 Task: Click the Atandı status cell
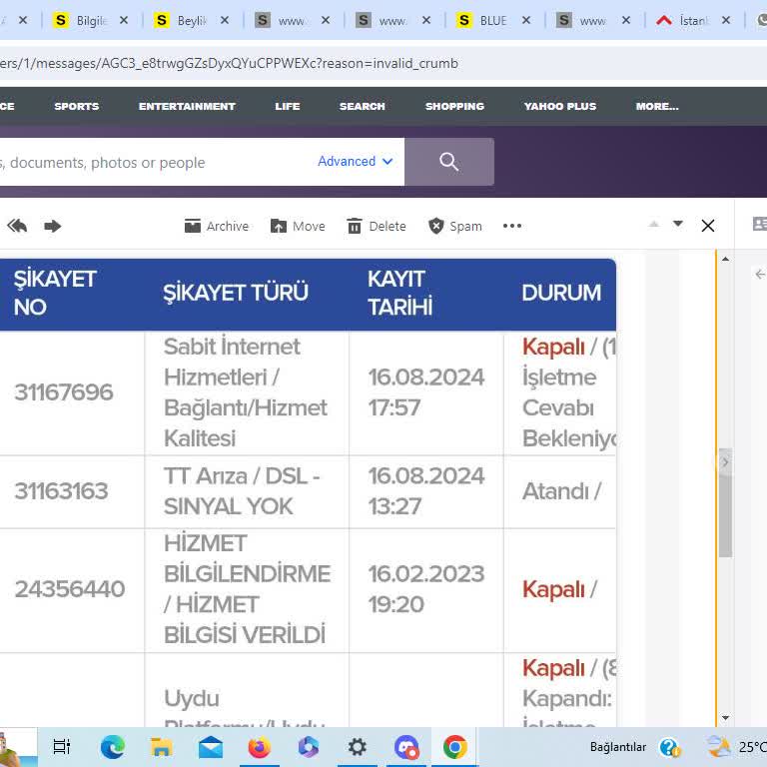(x=561, y=491)
